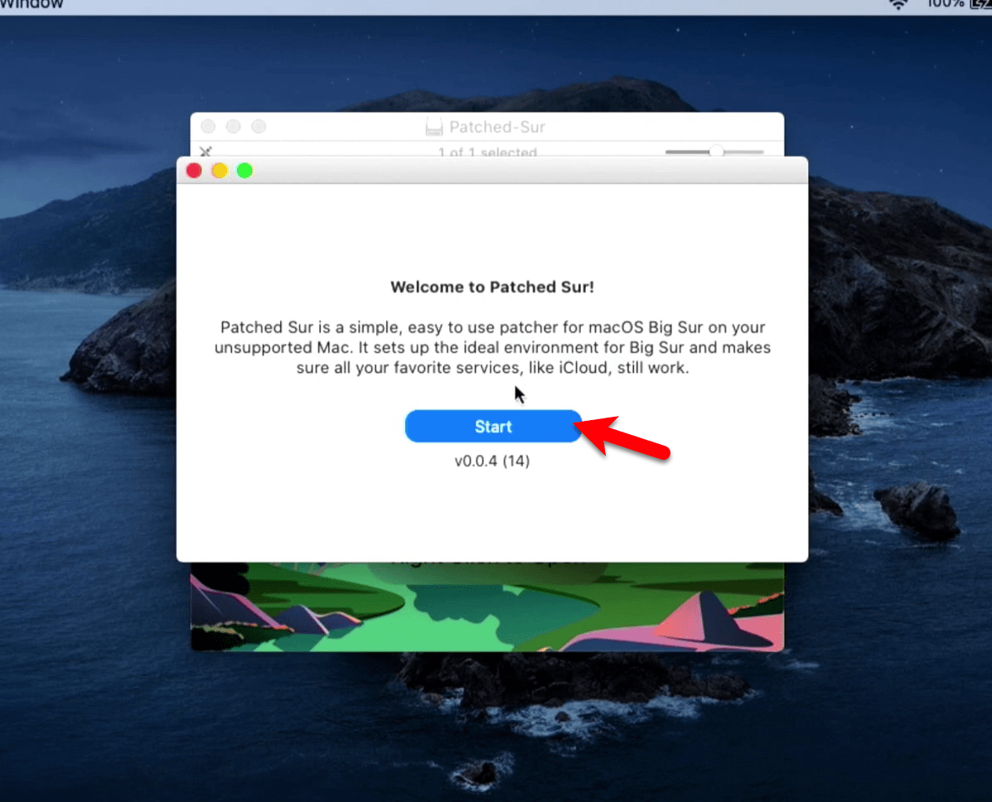Viewport: 992px width, 802px height.
Task: Click the Welcome to Patched Sur! heading
Action: (492, 287)
